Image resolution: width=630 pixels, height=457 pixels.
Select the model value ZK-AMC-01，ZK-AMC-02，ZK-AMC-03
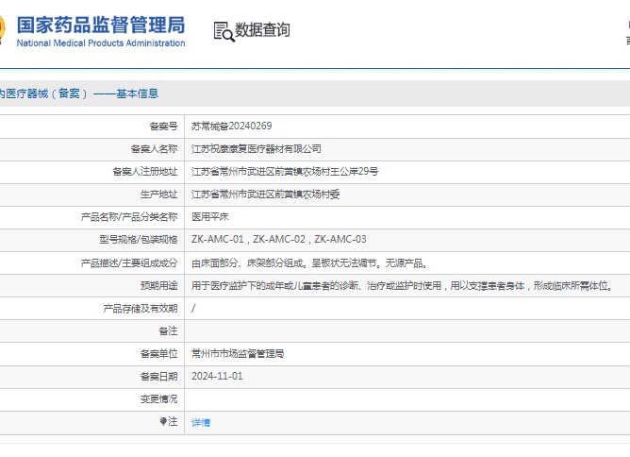(279, 240)
